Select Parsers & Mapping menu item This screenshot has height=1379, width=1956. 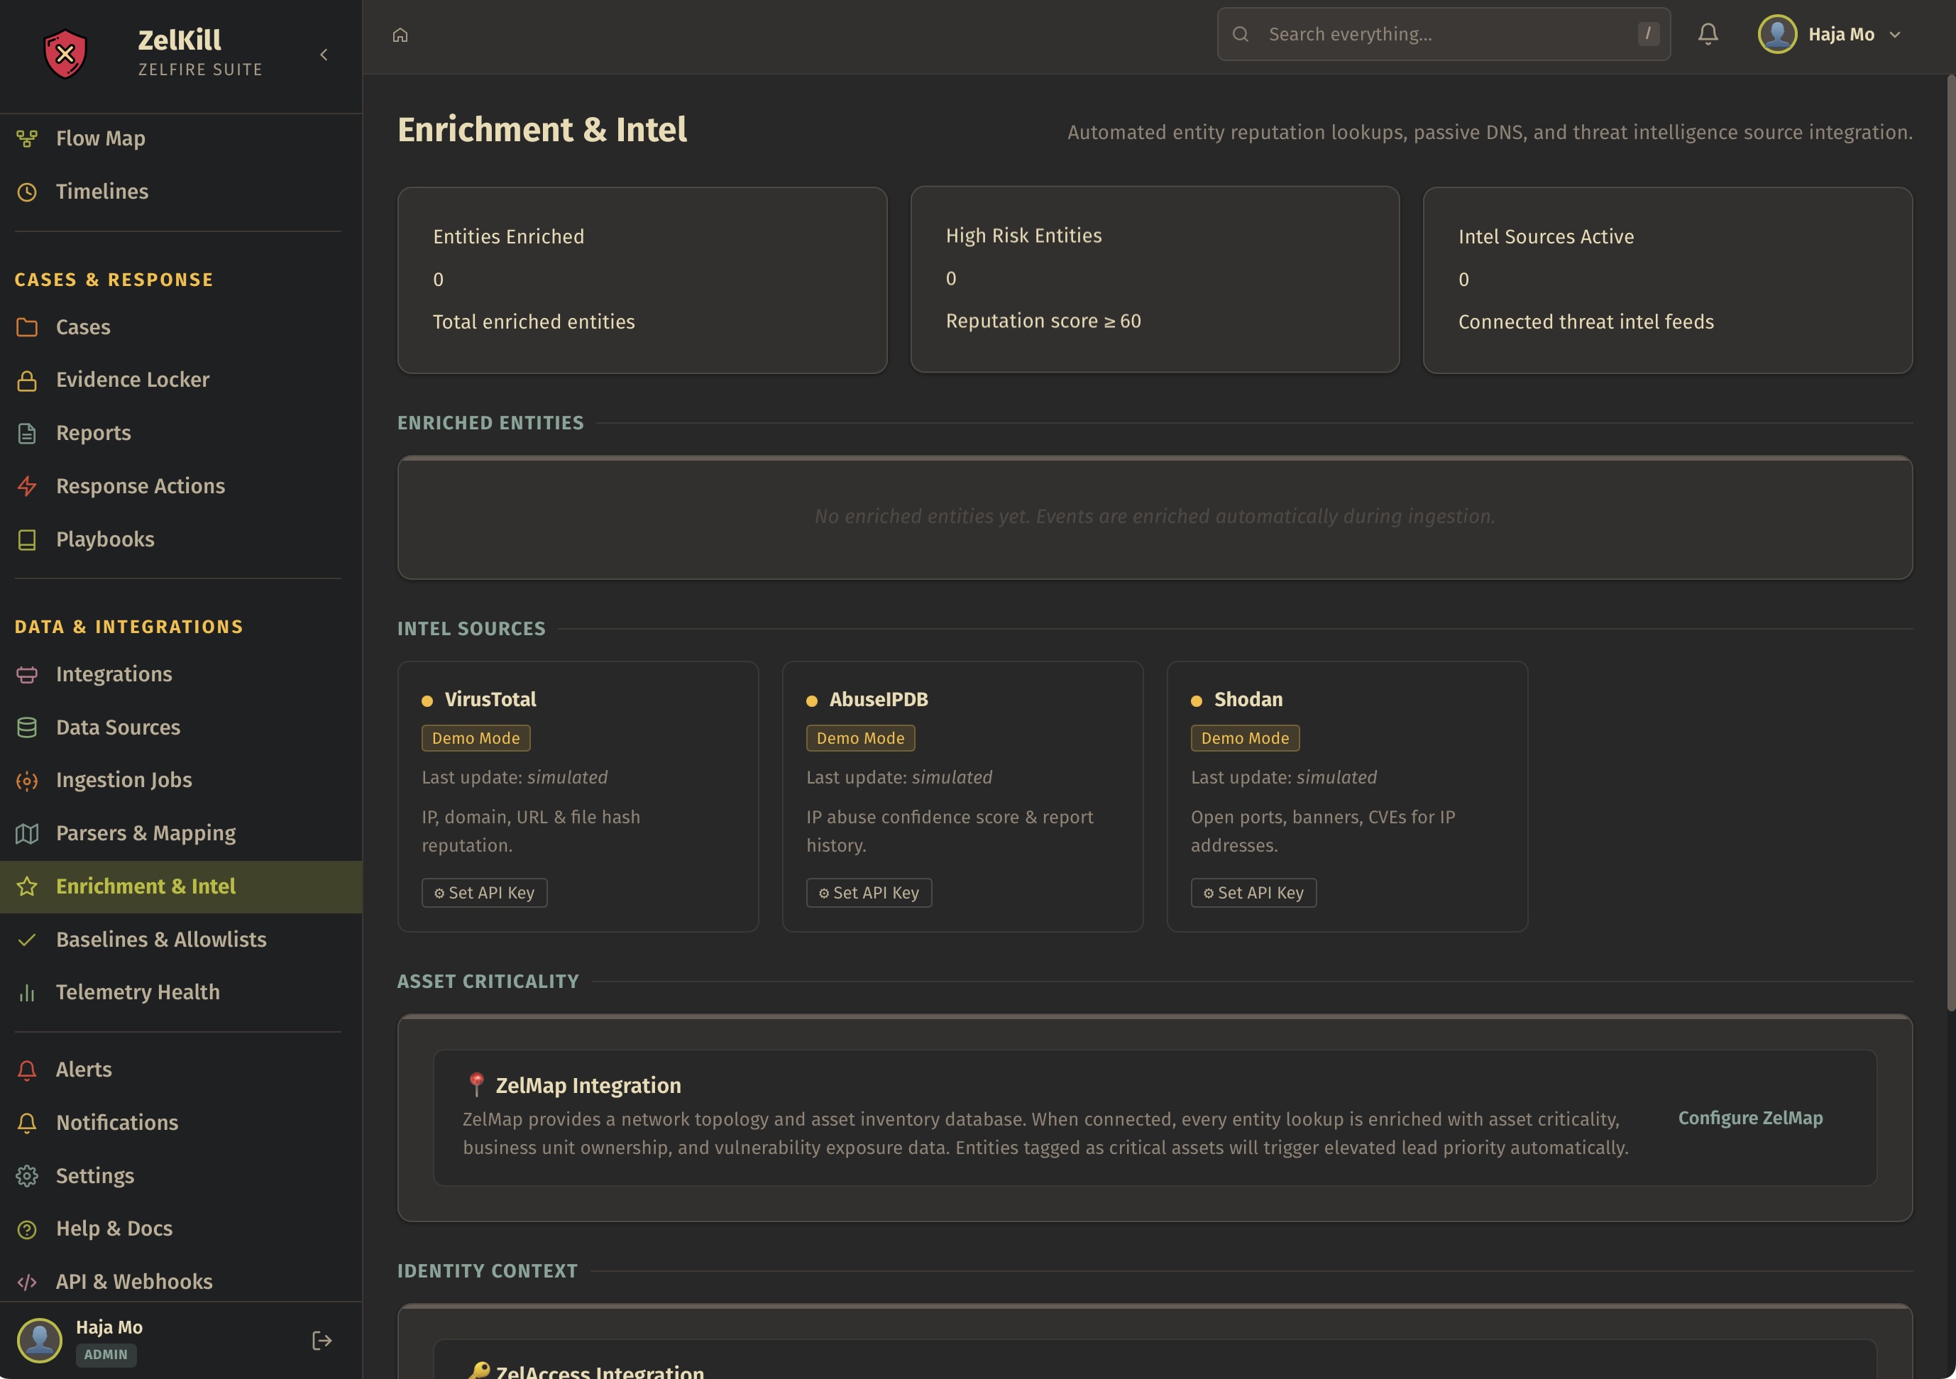145,833
